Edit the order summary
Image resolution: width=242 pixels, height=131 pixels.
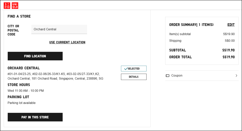231,25
